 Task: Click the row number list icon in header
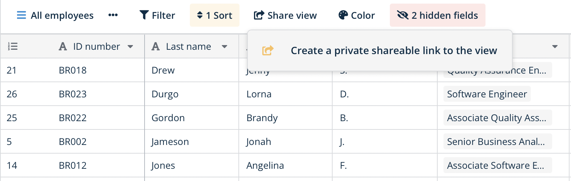pos(13,47)
